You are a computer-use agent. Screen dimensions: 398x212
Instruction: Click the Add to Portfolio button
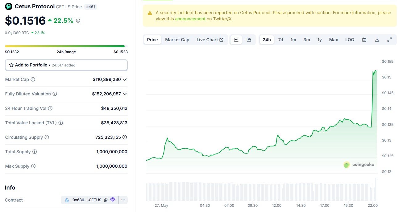(x=66, y=65)
